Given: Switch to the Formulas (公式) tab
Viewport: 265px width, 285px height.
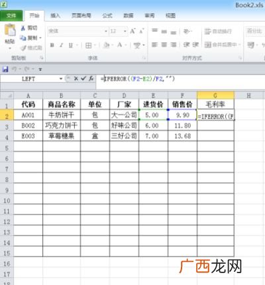Looking at the screenshot, I should coord(107,15).
